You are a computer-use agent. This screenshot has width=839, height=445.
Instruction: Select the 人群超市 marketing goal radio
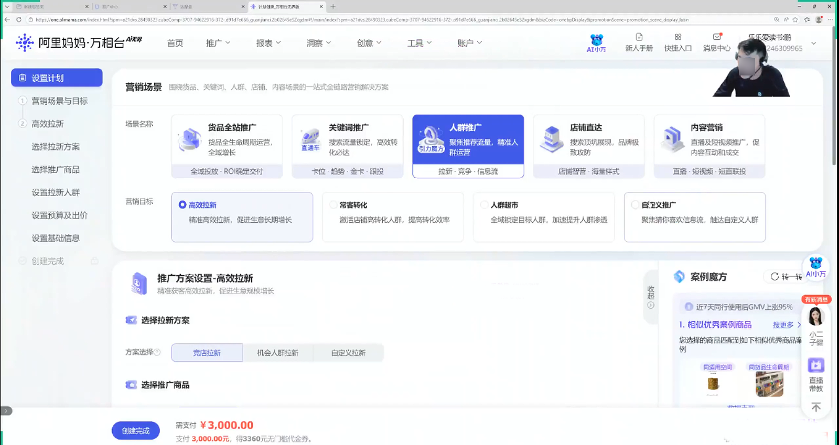click(x=485, y=205)
